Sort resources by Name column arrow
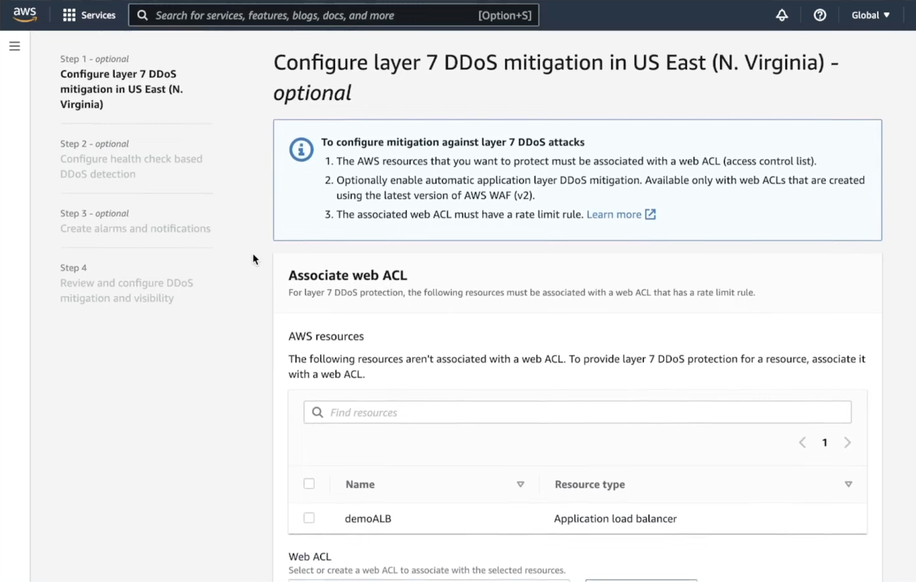 (520, 484)
